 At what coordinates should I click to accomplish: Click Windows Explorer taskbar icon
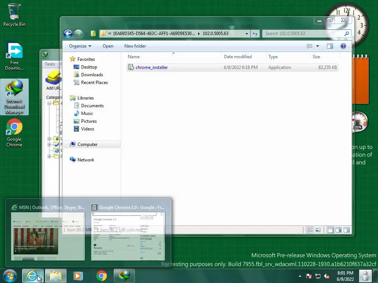pyautogui.click(x=55, y=276)
